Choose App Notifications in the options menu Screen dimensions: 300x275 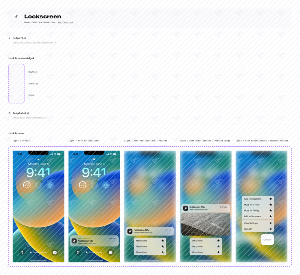pos(258,199)
